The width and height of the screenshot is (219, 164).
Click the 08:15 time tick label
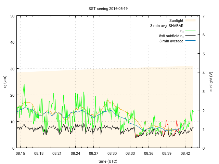pos(20,154)
